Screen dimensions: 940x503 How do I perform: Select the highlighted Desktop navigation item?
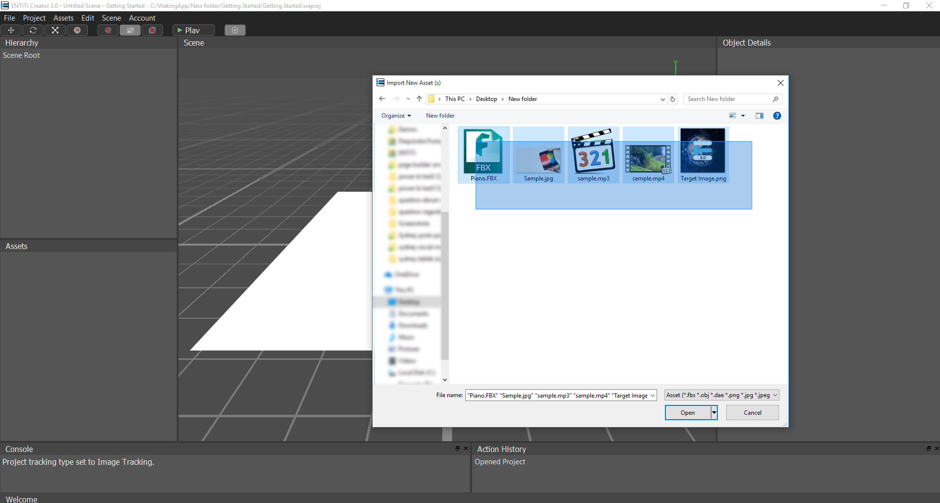407,302
